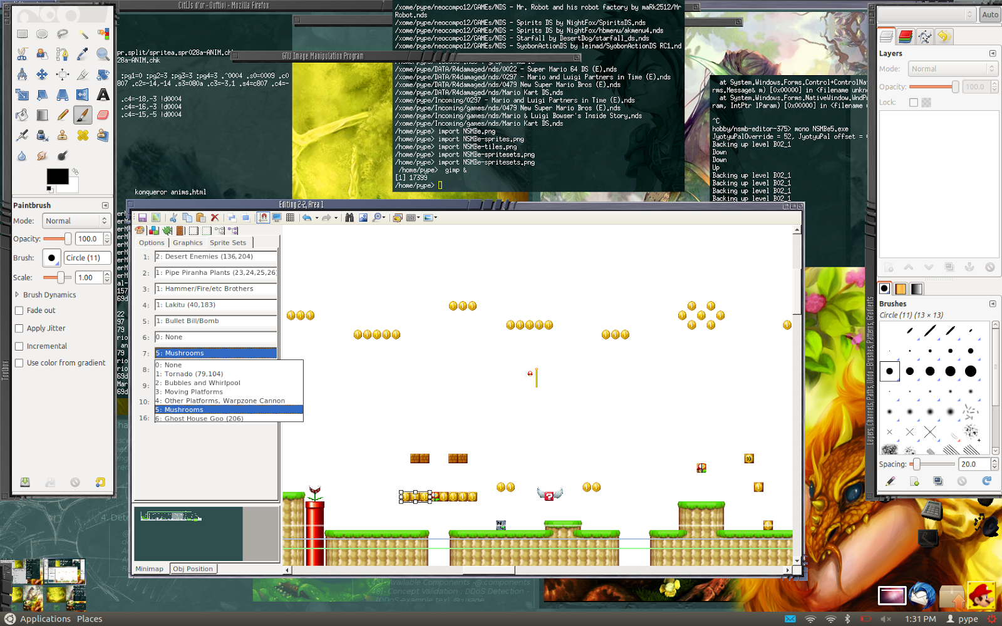This screenshot has height=626, width=1002.
Task: Enable Incremental painting mode
Action: (x=19, y=346)
